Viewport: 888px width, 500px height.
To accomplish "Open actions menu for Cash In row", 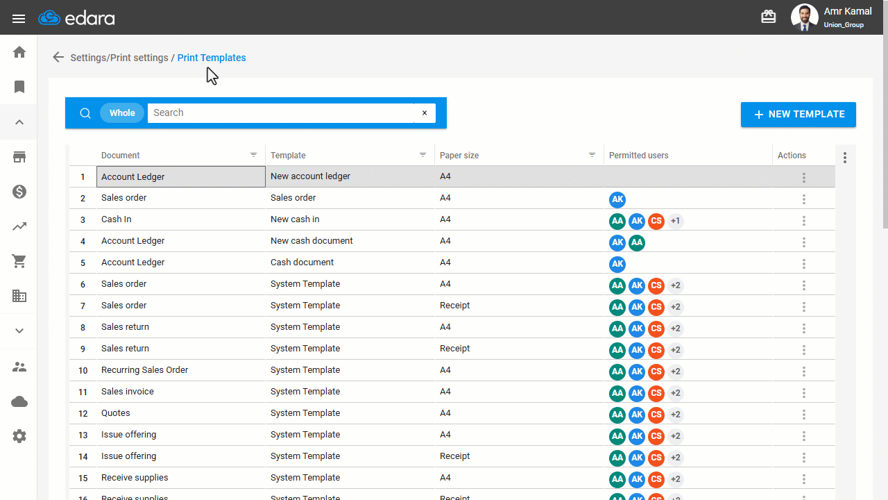I will pyautogui.click(x=804, y=221).
